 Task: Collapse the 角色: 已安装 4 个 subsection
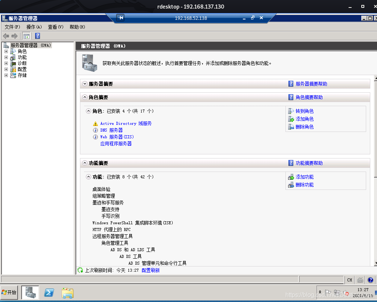click(89, 111)
